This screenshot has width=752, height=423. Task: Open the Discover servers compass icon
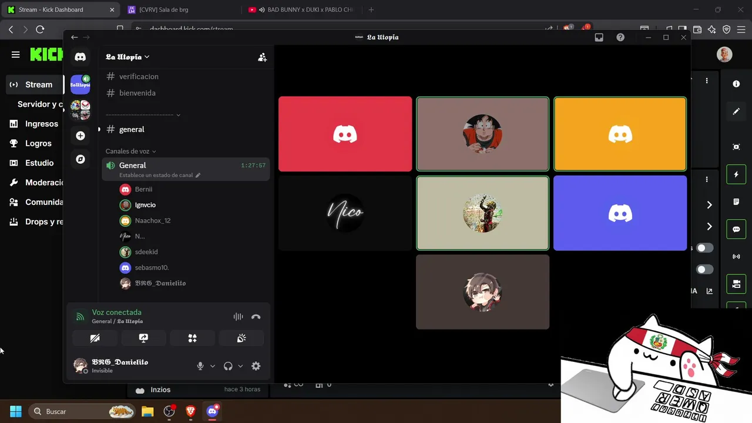(x=80, y=159)
